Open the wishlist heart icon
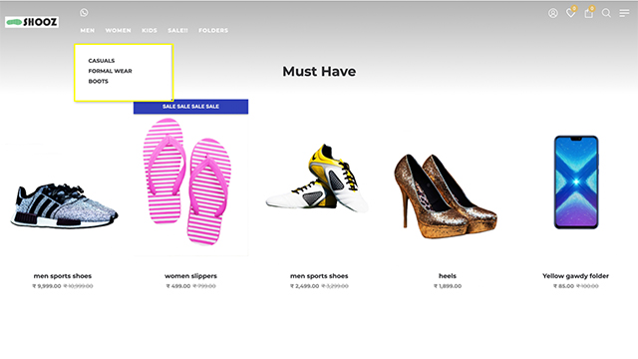The image size is (638, 359). (571, 13)
